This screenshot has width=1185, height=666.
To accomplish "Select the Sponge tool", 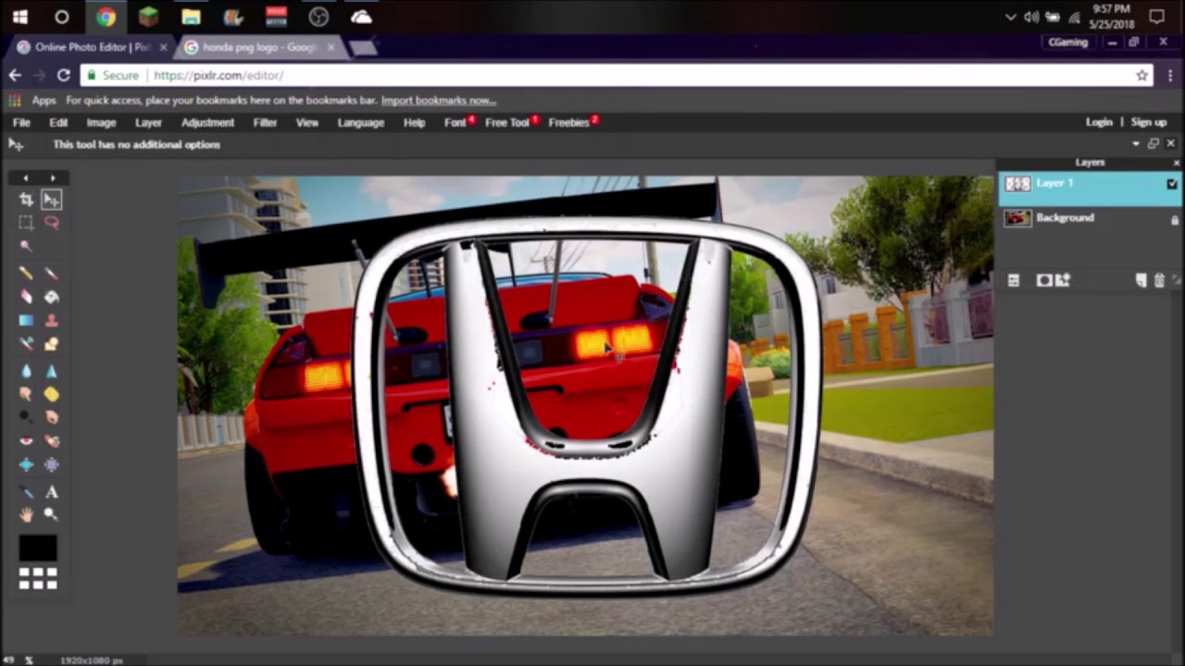I will coord(51,394).
